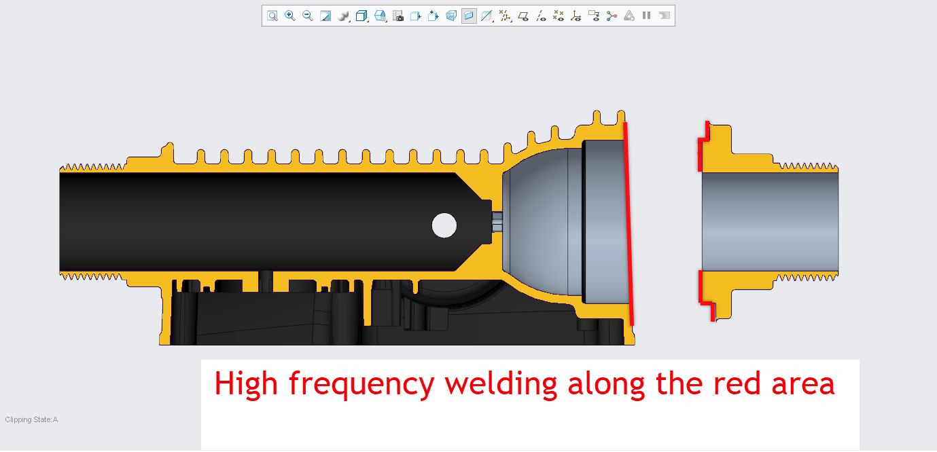Open the Display Style shaded-sphere dropdown
The height and width of the screenshot is (452, 937).
point(344,16)
